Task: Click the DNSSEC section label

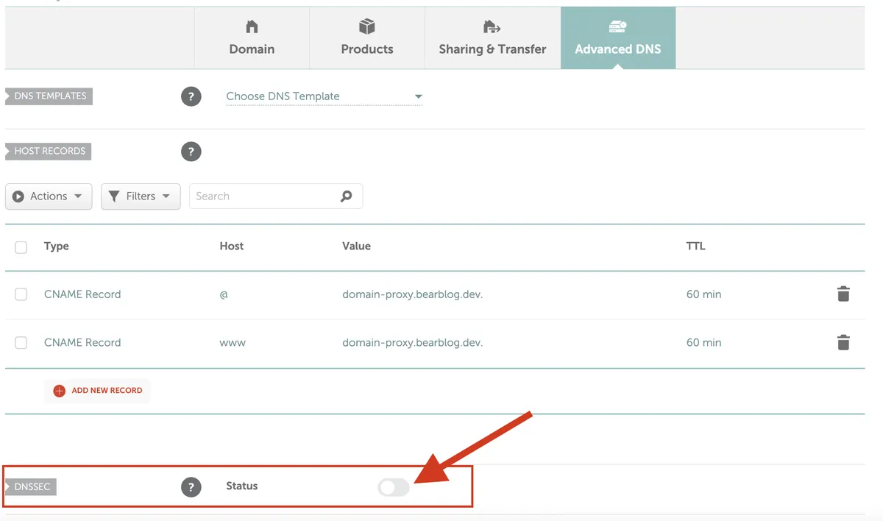Action: (x=32, y=486)
